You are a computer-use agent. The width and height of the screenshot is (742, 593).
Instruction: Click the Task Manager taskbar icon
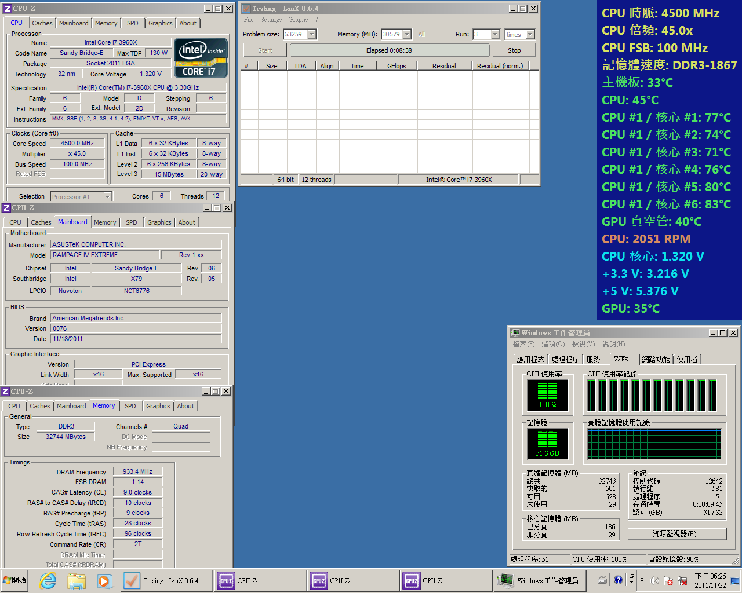pos(505,580)
